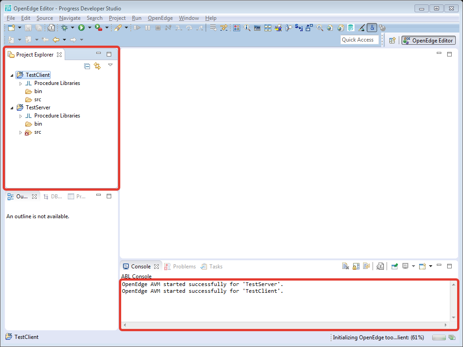463x347 pixels.
Task: Maximize the Console view panel
Action: pos(449,266)
